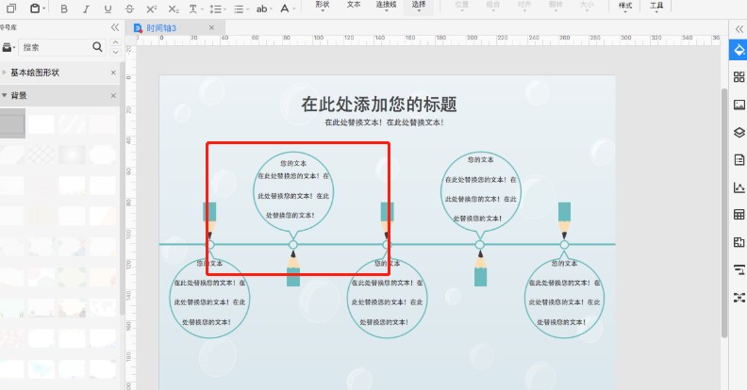Open the bullet list dropdown

pyautogui.click(x=241, y=8)
